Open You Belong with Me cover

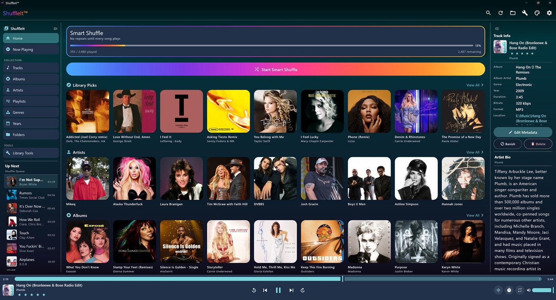click(x=275, y=111)
